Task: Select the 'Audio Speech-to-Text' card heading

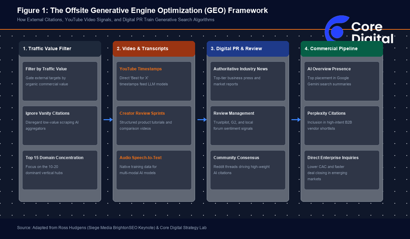Action: click(x=141, y=158)
